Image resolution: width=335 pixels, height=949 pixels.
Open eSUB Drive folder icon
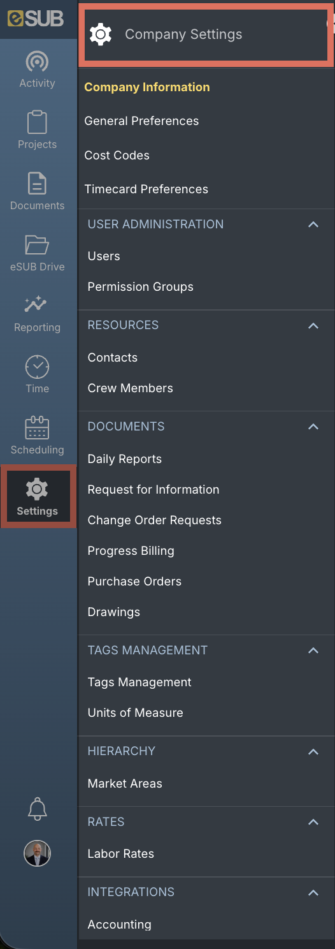[37, 244]
